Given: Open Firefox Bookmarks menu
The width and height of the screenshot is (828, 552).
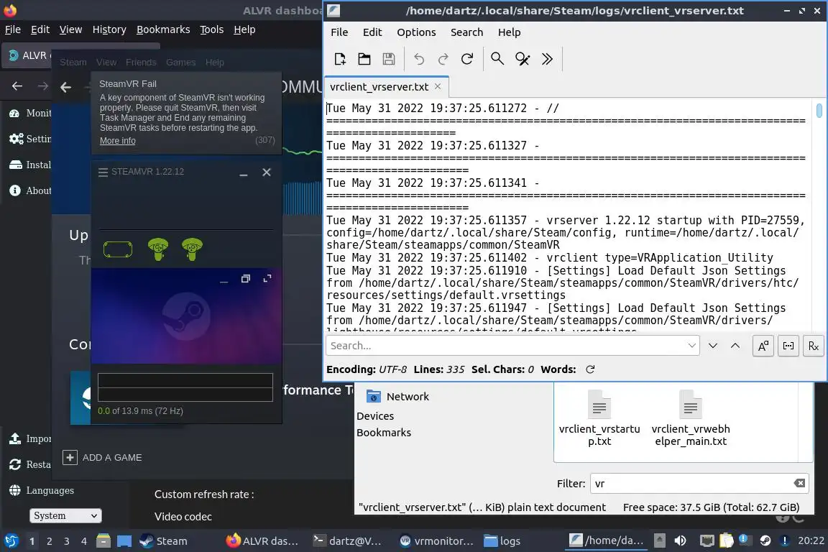Looking at the screenshot, I should click(163, 29).
